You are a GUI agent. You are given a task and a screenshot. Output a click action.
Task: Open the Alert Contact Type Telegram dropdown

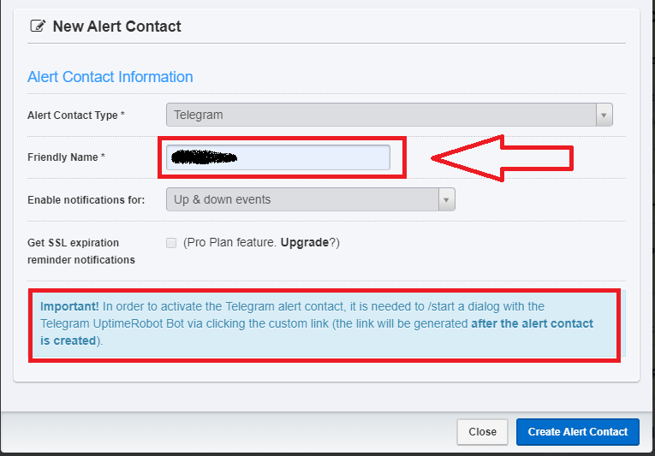click(382, 115)
